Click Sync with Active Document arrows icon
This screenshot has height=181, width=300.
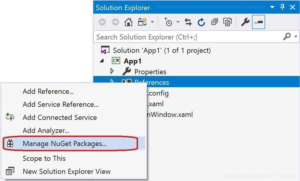(x=188, y=22)
